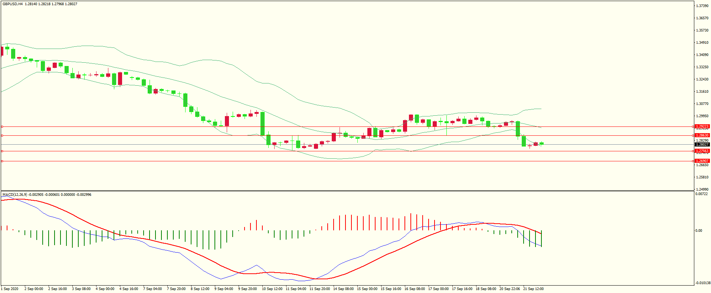The width and height of the screenshot is (711, 293).
Task: Click the 1.30770 price scale value
Action: [x=702, y=104]
